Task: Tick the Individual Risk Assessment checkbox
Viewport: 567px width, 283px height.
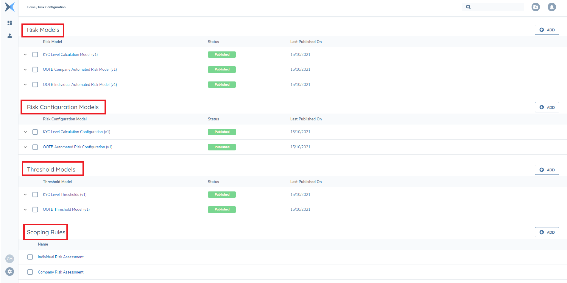Action: [x=30, y=257]
